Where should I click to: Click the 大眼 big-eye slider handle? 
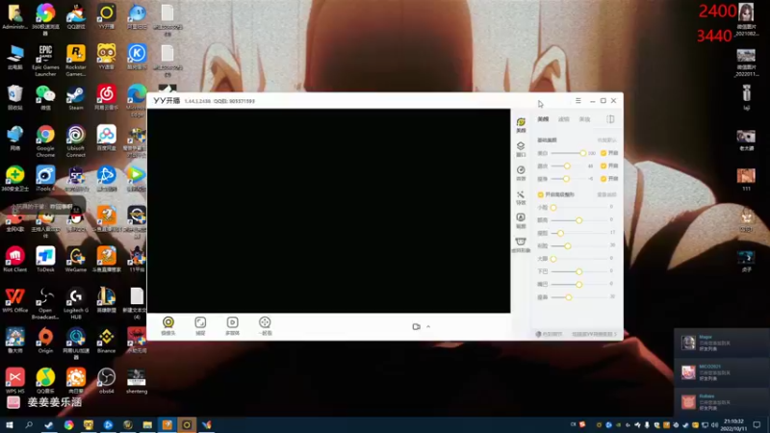click(553, 259)
